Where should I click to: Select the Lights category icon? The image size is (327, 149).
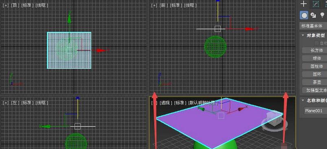pos(322,15)
